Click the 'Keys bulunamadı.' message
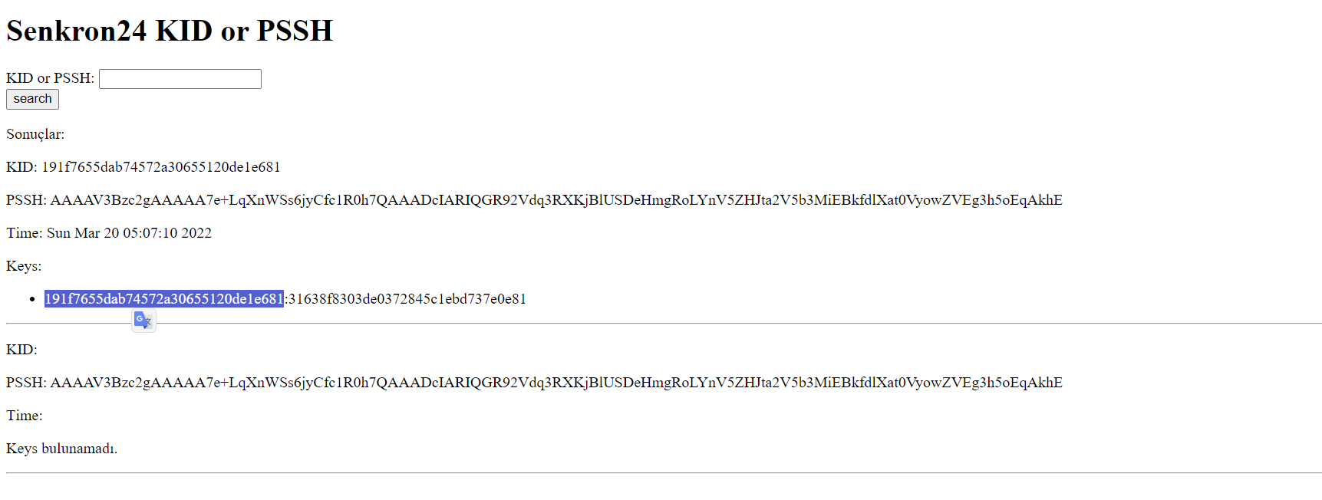1322x500 pixels. click(61, 449)
